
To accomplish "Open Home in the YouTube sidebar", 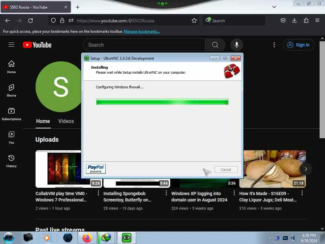I will tap(11, 67).
